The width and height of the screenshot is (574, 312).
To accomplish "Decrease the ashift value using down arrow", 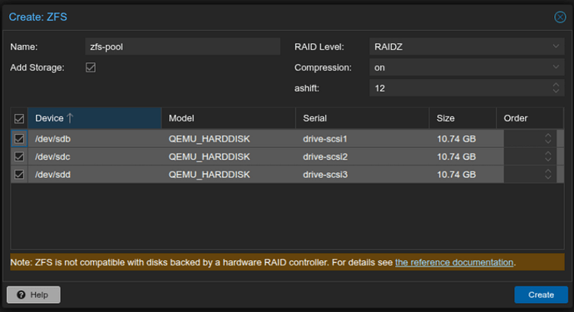I will pos(556,91).
